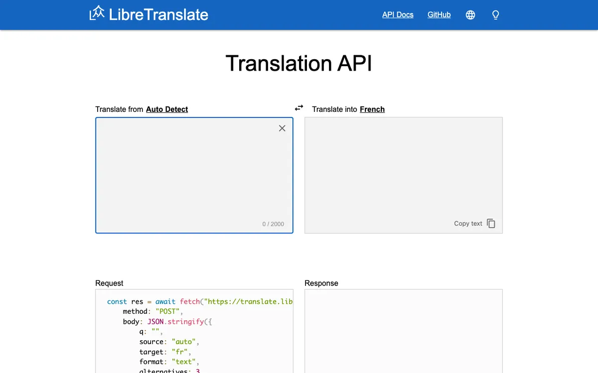The image size is (598, 373).
Task: Click the empty Response panel
Action: click(404, 331)
